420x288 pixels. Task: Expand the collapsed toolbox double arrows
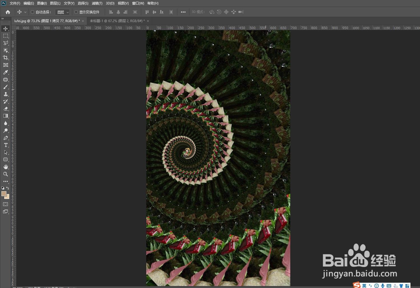3,19
